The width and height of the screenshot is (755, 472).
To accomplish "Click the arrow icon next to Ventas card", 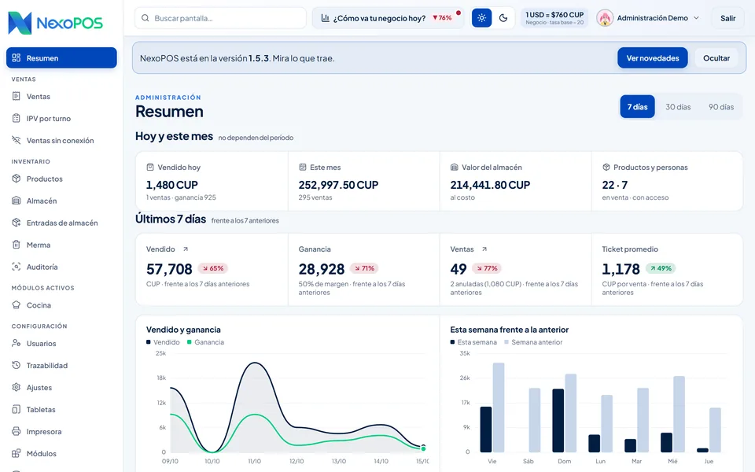I will point(484,249).
